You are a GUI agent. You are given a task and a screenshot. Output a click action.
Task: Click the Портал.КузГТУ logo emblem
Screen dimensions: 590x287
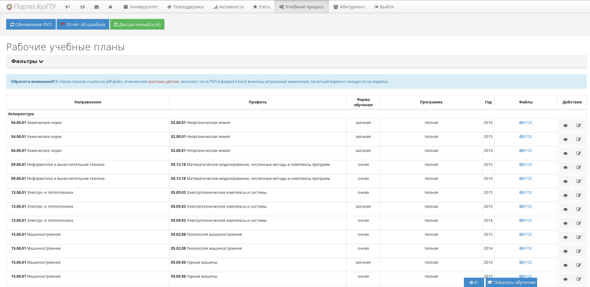(9, 7)
